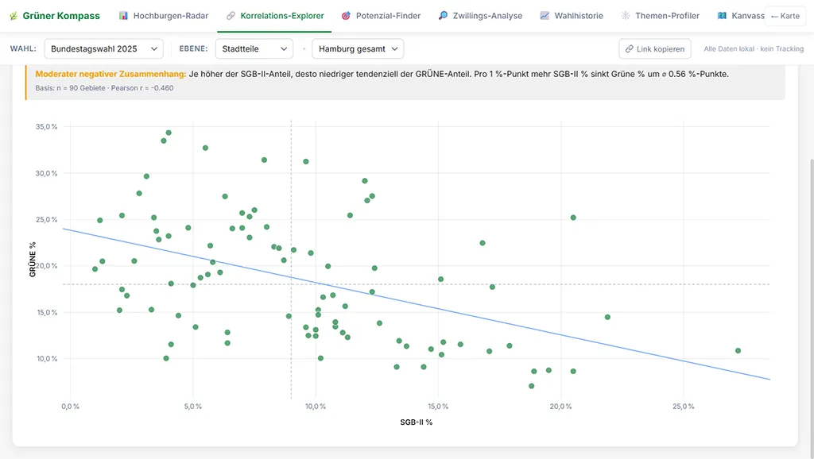Click the Grüner Kompass brand title
This screenshot has height=459, width=814.
click(x=61, y=16)
